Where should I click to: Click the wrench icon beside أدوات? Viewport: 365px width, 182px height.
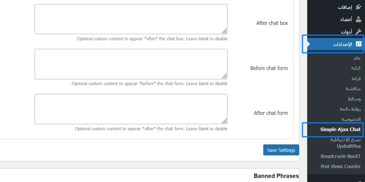[x=358, y=31]
